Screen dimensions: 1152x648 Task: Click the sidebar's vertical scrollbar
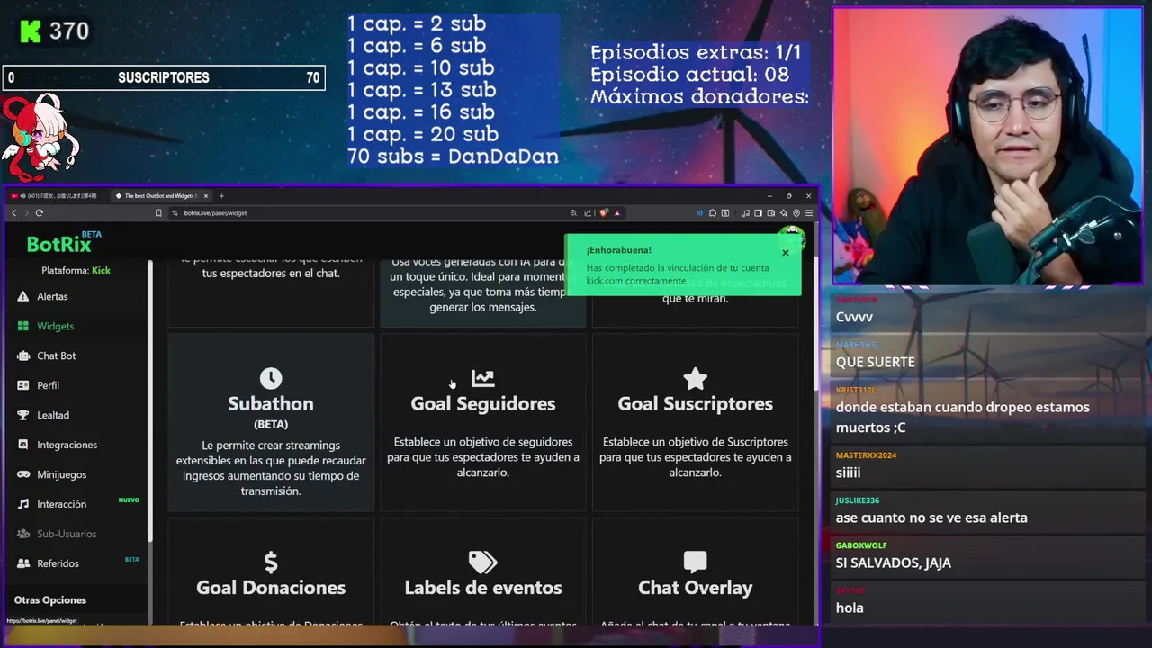tap(150, 400)
